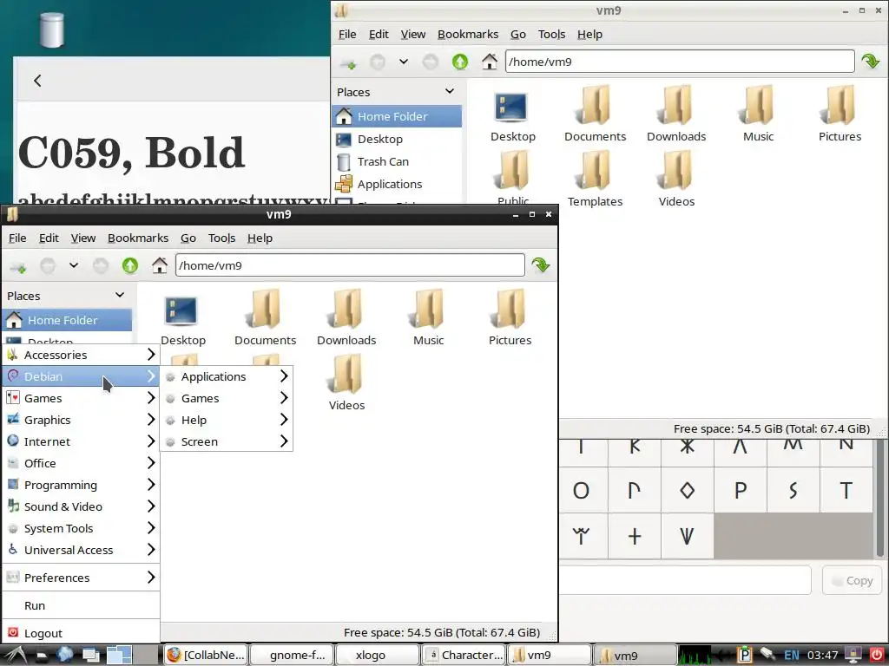The width and height of the screenshot is (889, 666).
Task: Open Universal Access menu category
Action: click(x=81, y=549)
